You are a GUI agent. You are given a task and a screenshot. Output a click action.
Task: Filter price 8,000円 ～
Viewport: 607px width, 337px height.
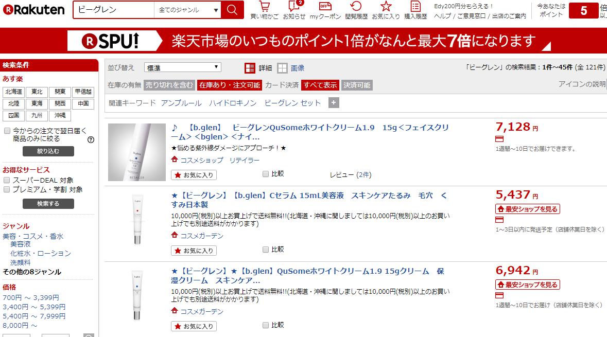tap(20, 325)
